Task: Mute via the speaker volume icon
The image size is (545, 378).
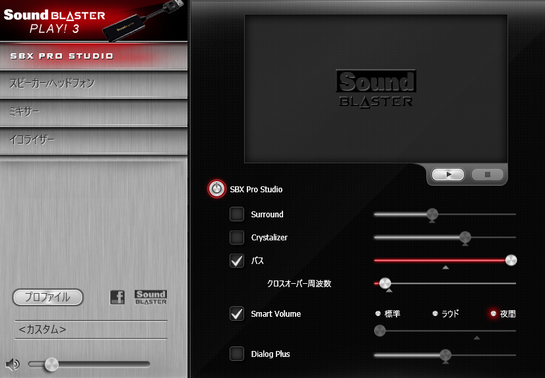Action: [x=13, y=364]
